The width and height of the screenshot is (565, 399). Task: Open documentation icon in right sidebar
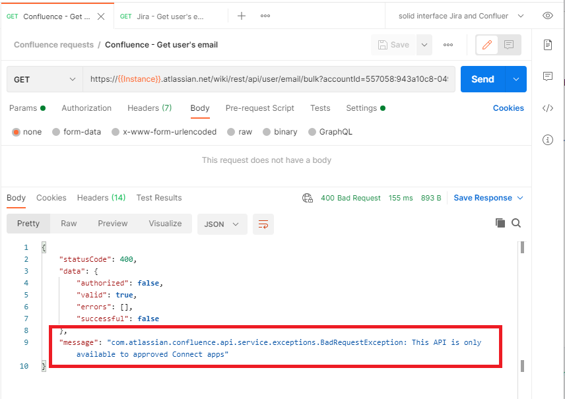click(548, 45)
